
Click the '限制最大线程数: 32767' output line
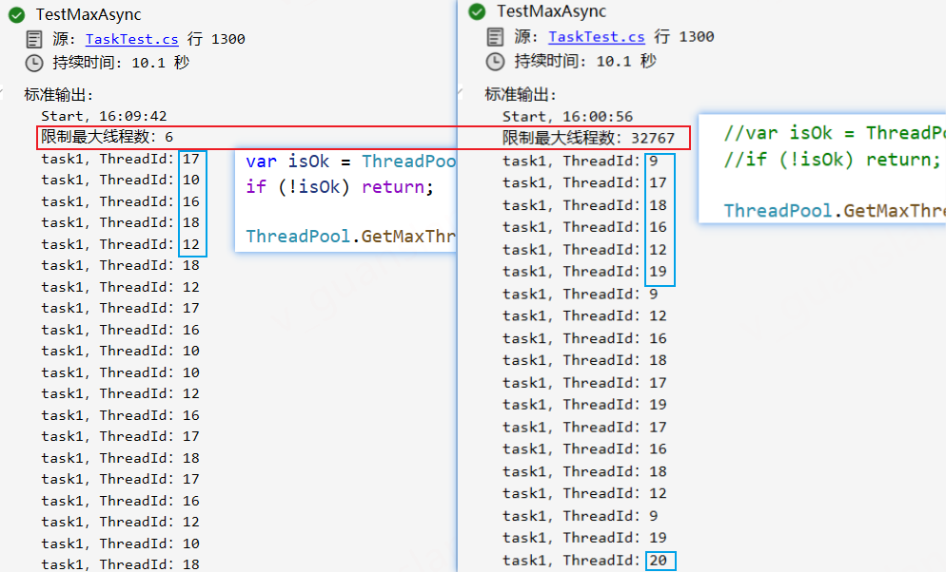(x=588, y=138)
